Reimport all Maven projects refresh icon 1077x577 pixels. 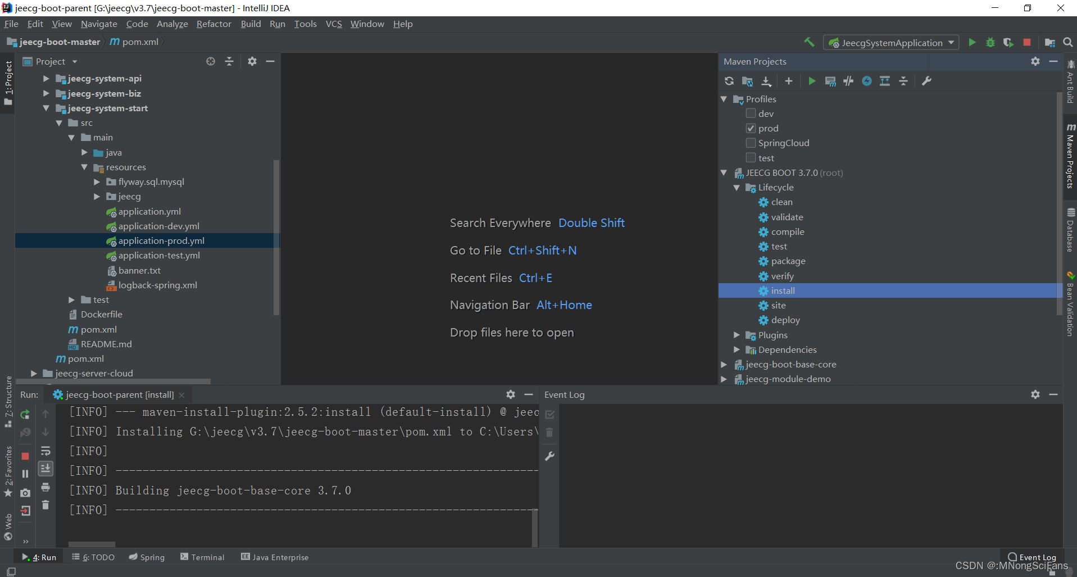[x=729, y=81]
